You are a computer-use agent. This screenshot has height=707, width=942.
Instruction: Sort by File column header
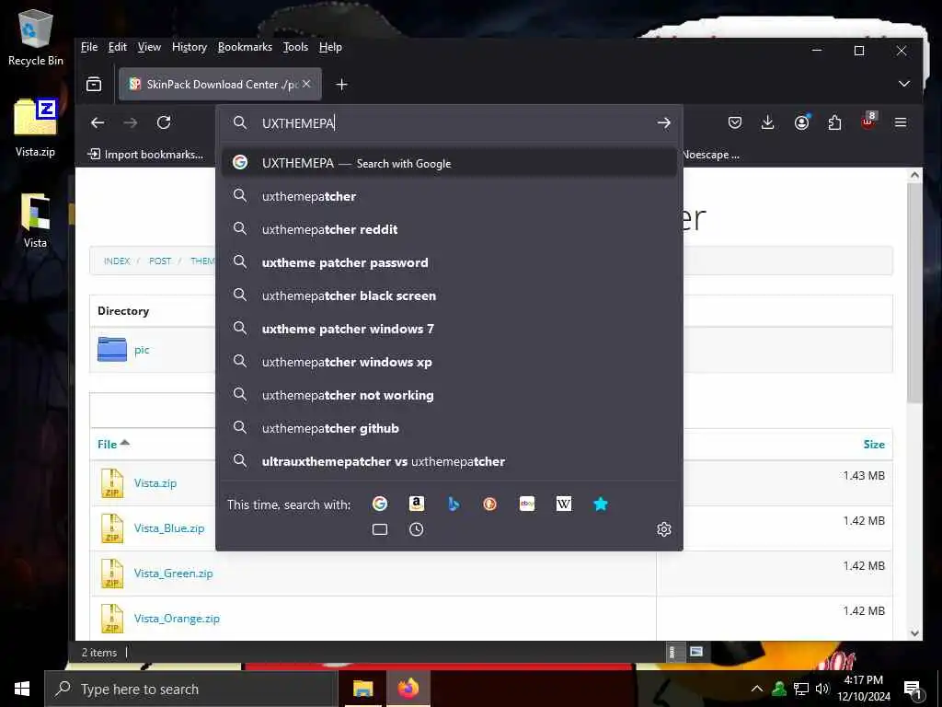(113, 445)
